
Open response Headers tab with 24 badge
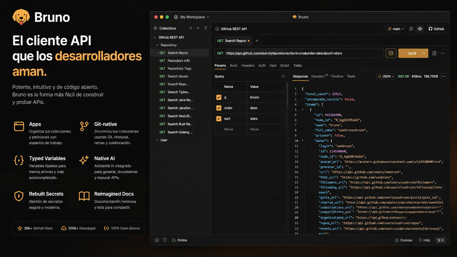point(320,76)
